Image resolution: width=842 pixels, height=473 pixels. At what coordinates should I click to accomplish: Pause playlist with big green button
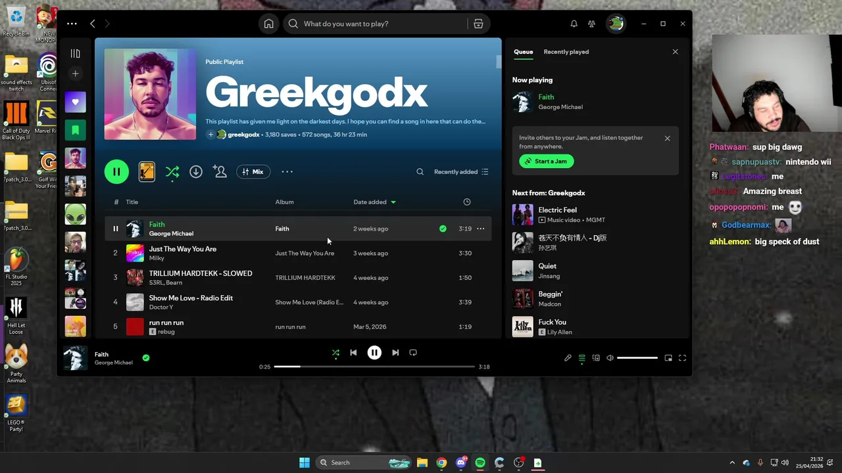(x=116, y=171)
